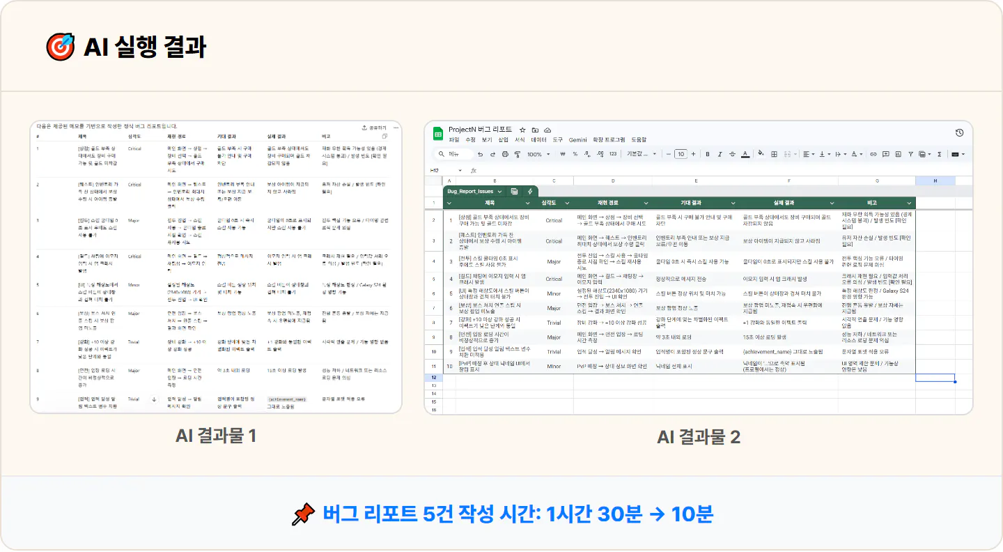Viewport: 1003px width, 552px height.
Task: Click the scroll-down arrow in AI 결과물 1
Action: pos(154,399)
